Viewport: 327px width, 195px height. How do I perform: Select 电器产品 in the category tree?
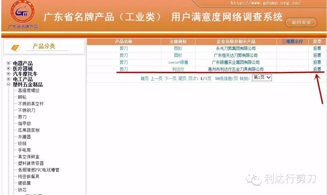pos(23,63)
